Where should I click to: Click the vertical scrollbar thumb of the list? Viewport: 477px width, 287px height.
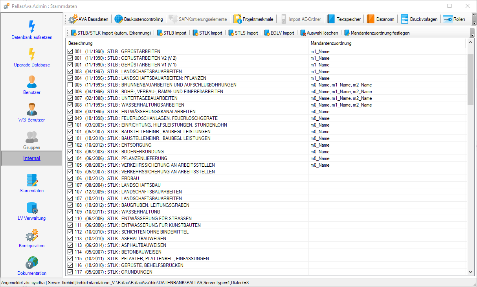[x=471, y=79]
